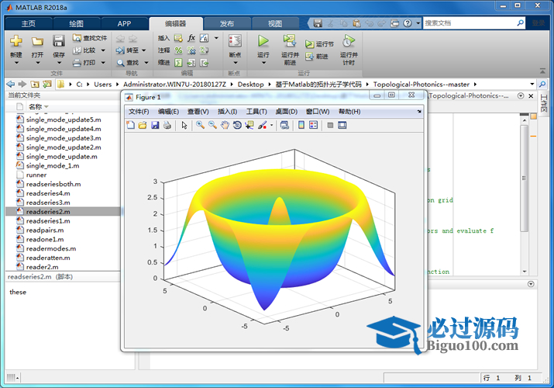
Task: Expand the Compare (比较) dropdown arrow
Action: tap(103, 50)
